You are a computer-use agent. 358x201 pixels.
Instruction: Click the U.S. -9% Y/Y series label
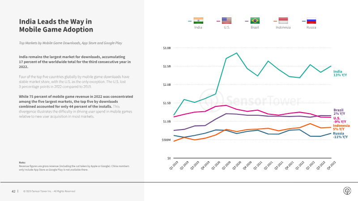click(x=340, y=120)
